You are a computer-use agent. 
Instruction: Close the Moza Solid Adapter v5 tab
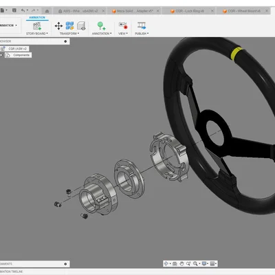[x=158, y=11]
